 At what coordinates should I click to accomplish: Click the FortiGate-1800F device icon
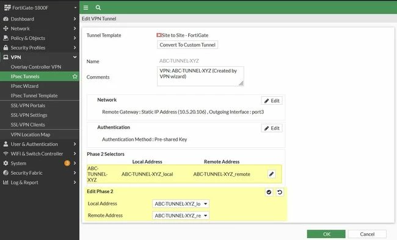(x=7, y=8)
